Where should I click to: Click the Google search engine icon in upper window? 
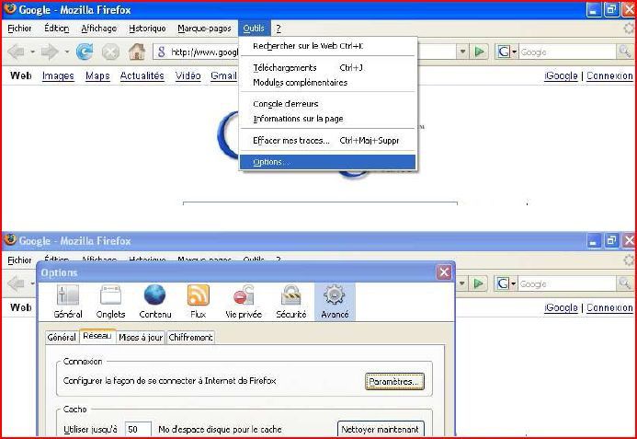click(504, 52)
